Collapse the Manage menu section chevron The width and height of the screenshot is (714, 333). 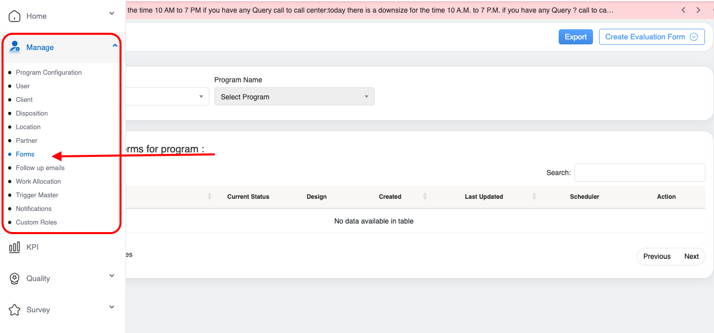(115, 46)
